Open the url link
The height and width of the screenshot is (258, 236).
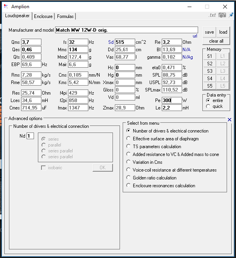pos(195,36)
